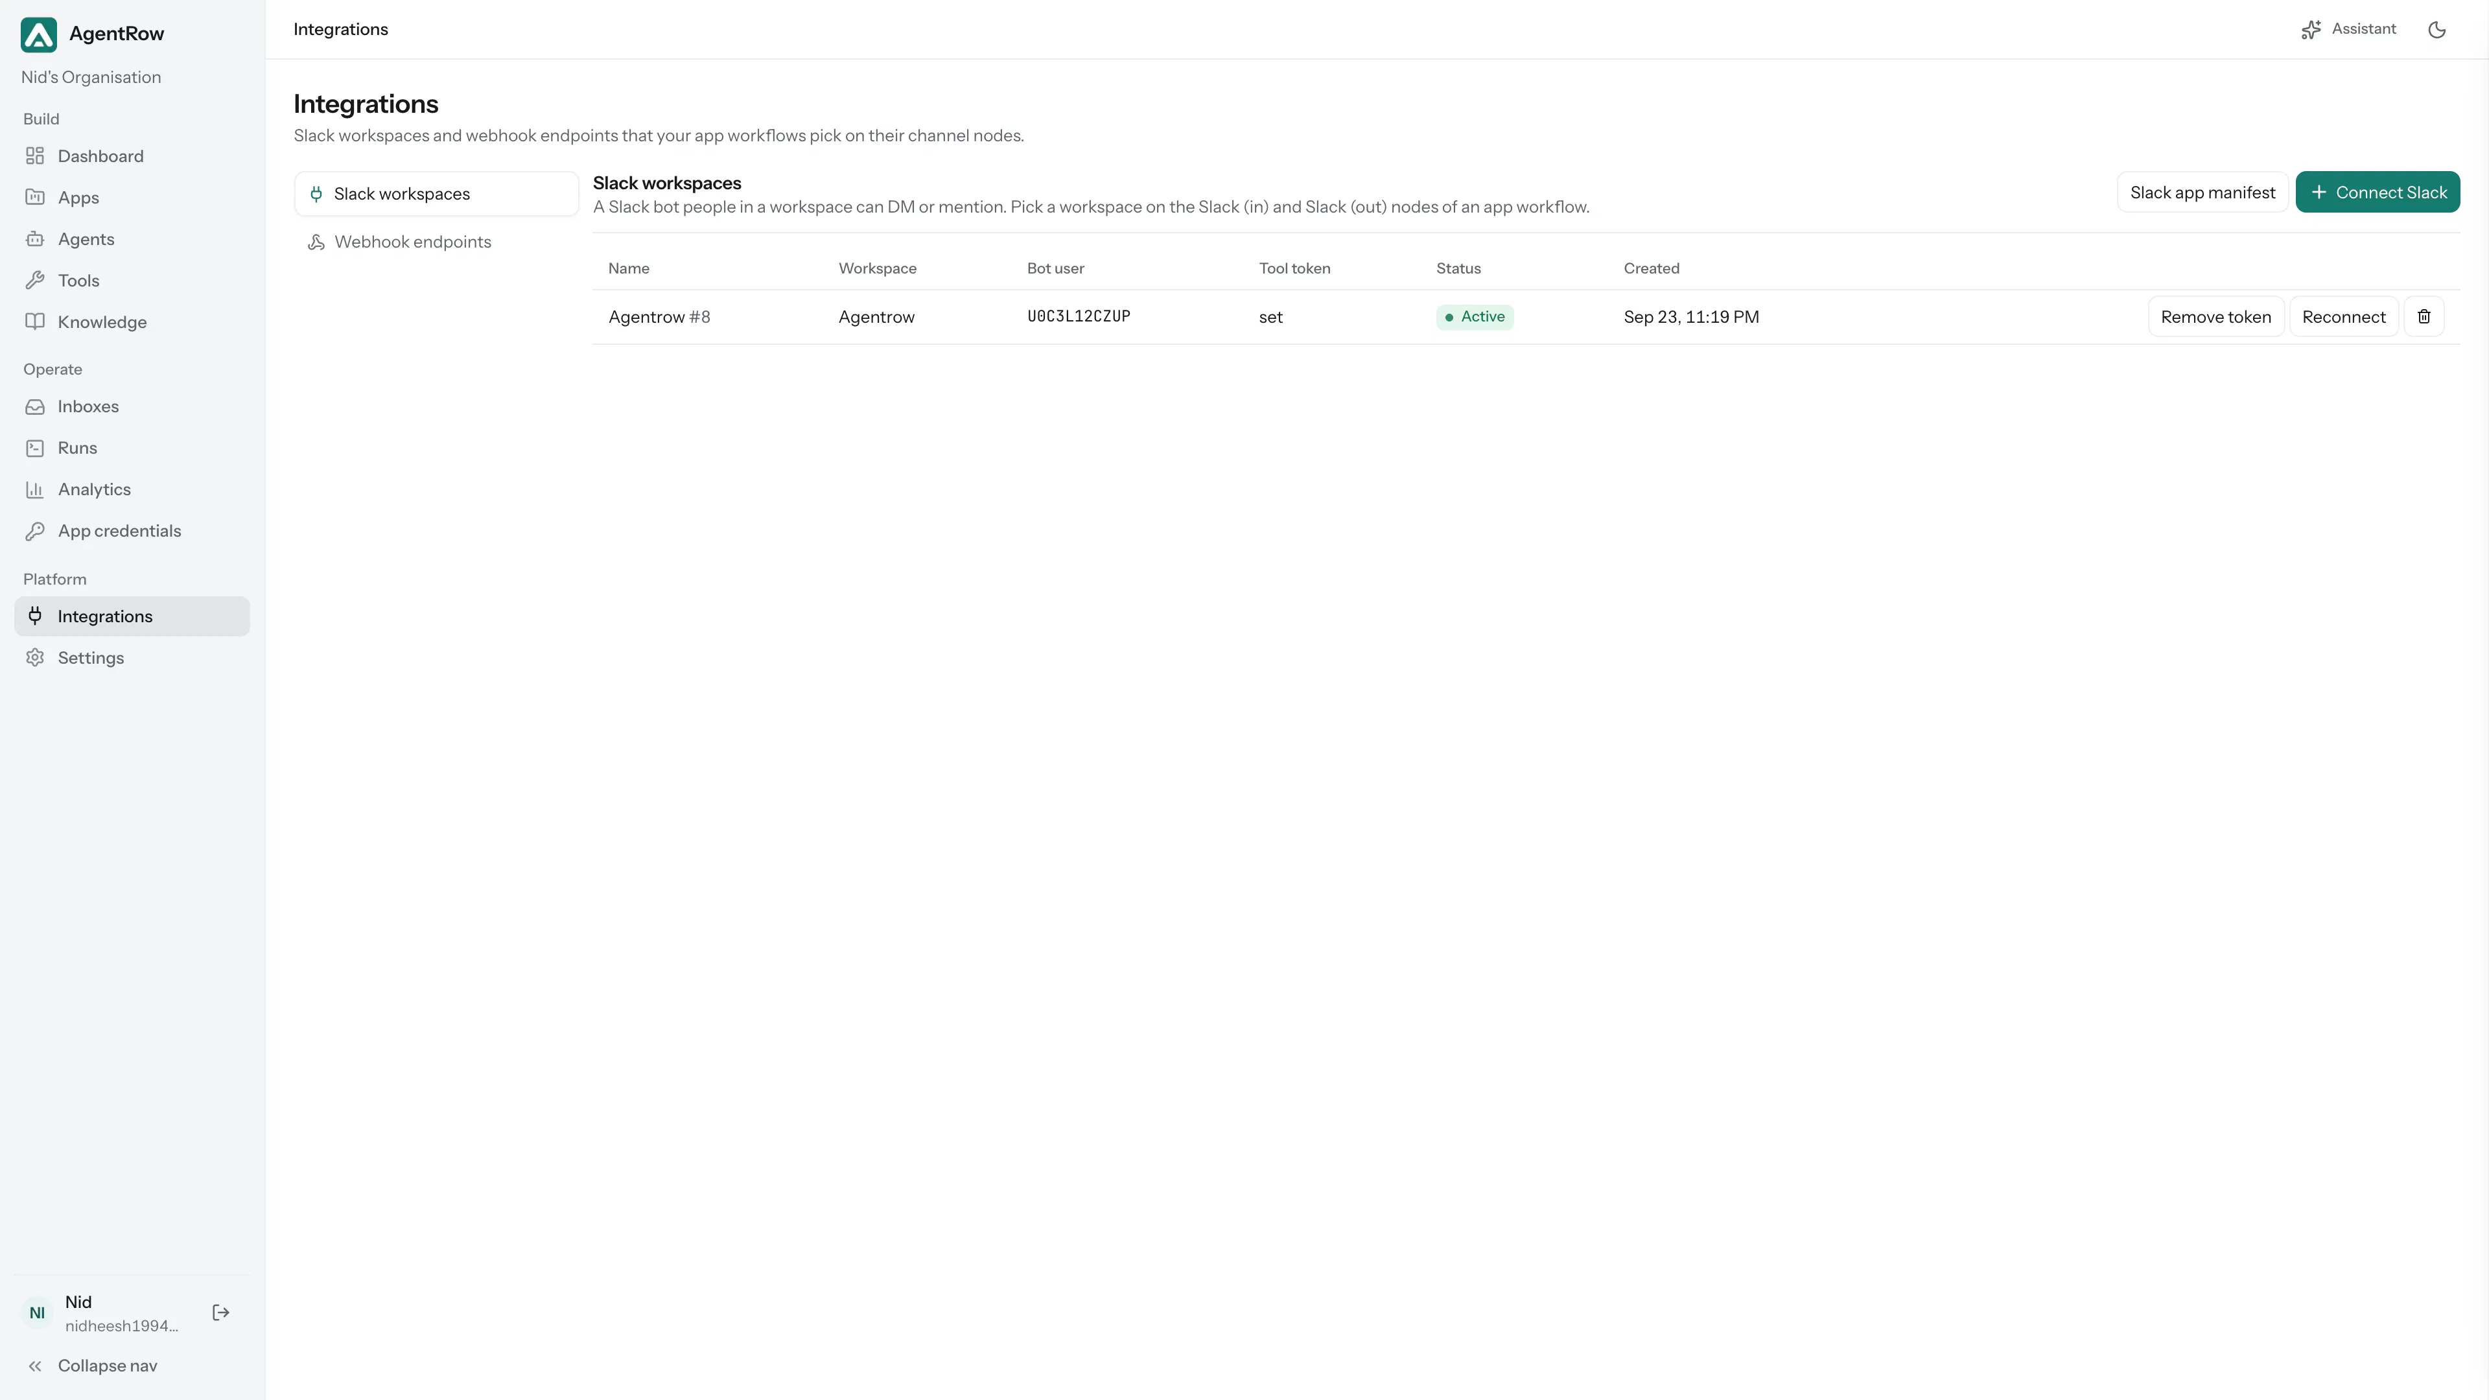Screen dimensions: 2489x1400
Task: Click the Nid's Organisation label
Action: pyautogui.click(x=91, y=77)
